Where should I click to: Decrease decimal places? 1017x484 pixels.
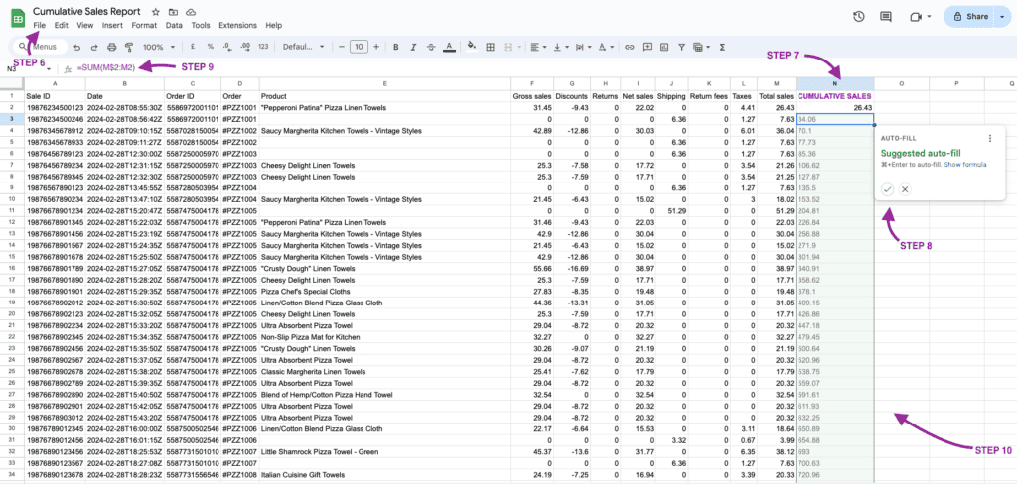[x=227, y=47]
